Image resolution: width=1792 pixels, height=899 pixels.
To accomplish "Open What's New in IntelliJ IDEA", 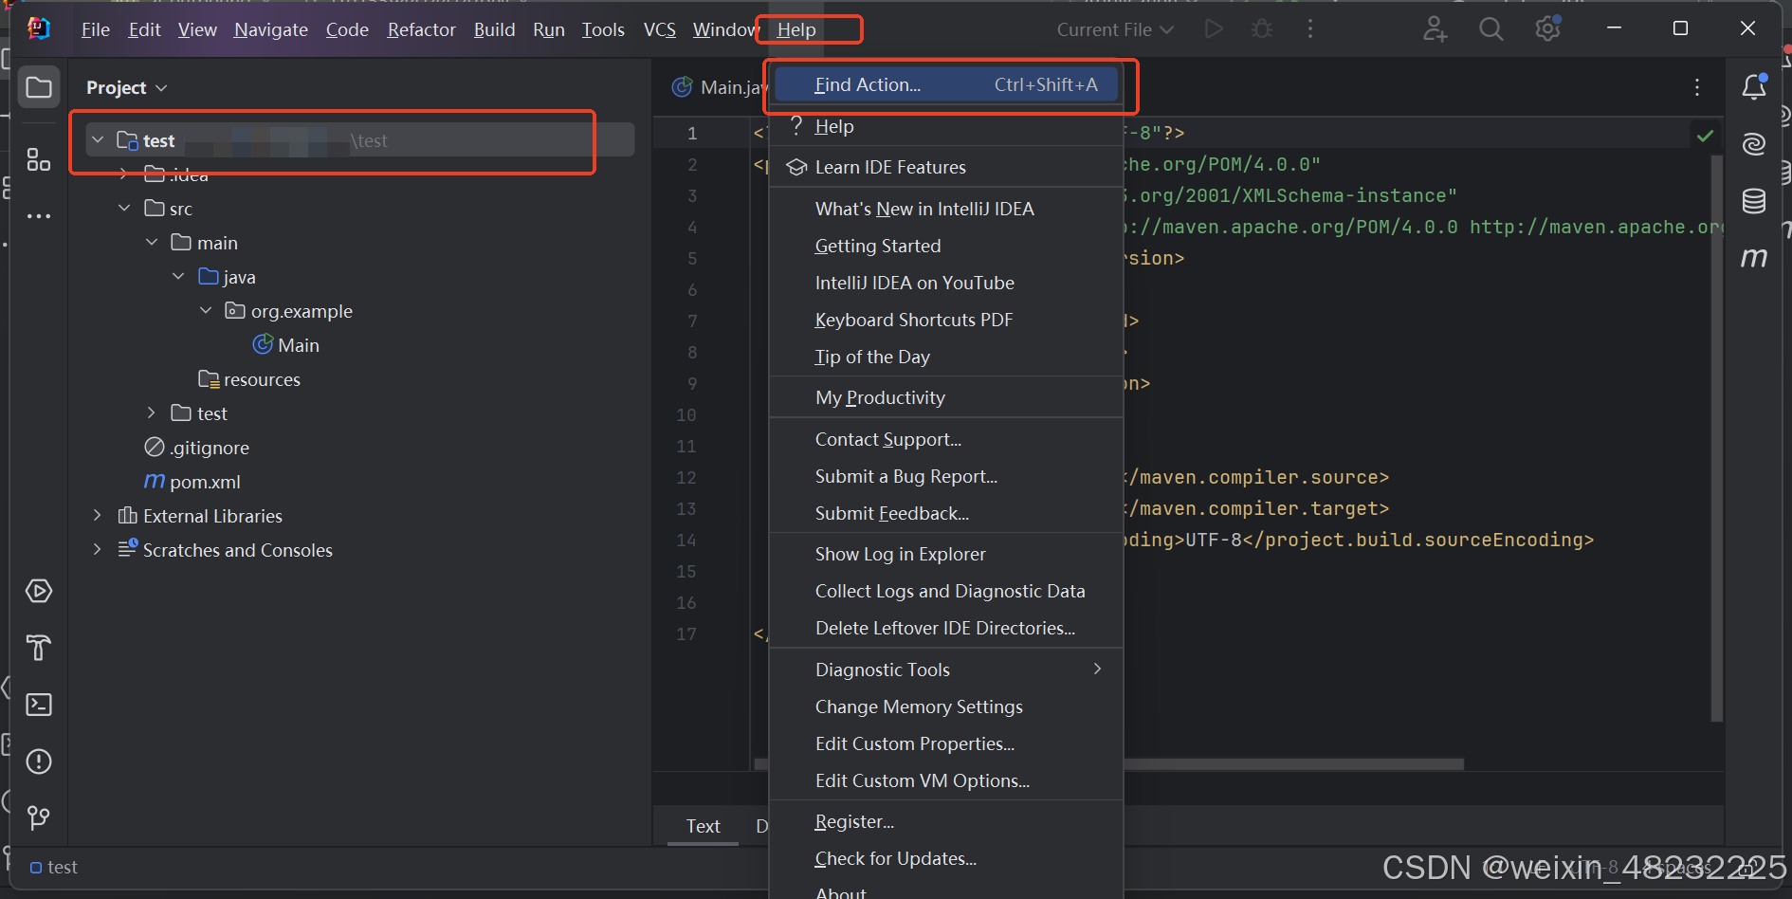I will click(x=946, y=209).
